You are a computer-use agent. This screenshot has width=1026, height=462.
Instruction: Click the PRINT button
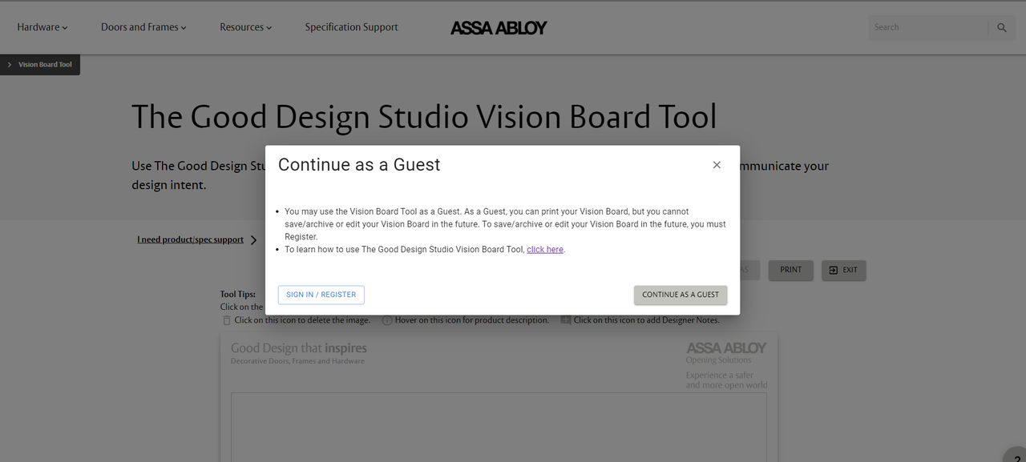point(790,270)
